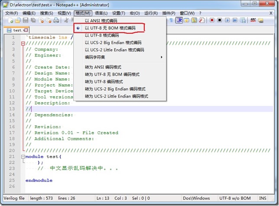Viewport: 279px width, 206px height.
Task: Select the 以 ANSI 格式编码 encoding option
Action: [x=101, y=20]
